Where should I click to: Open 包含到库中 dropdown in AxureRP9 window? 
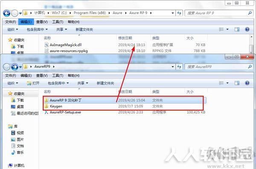pos(58,83)
